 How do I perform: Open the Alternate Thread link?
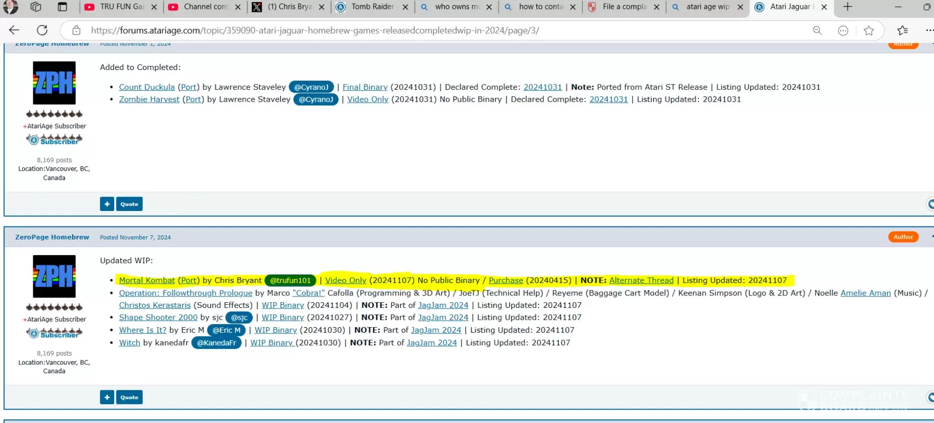tap(641, 280)
